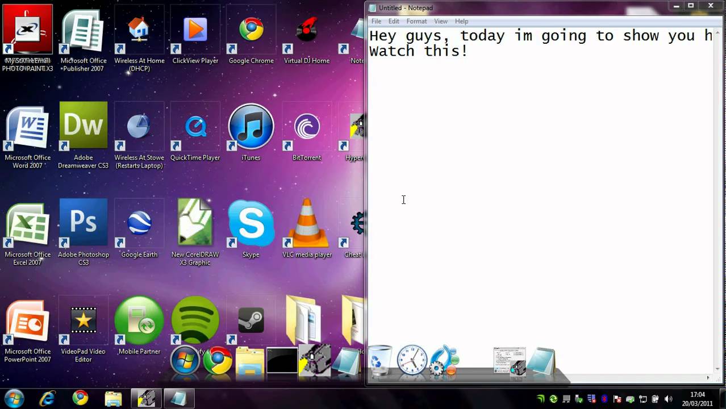The height and width of the screenshot is (409, 726).
Task: Open BitTorrent
Action: 307,126
